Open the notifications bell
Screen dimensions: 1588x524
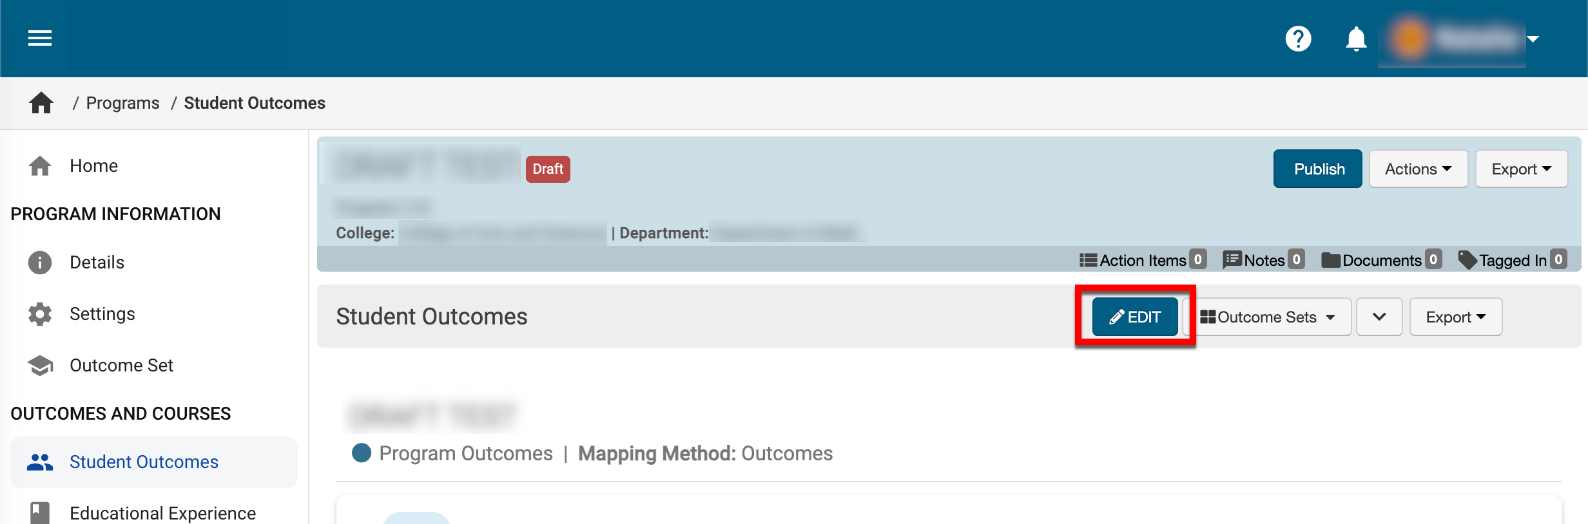pos(1356,39)
